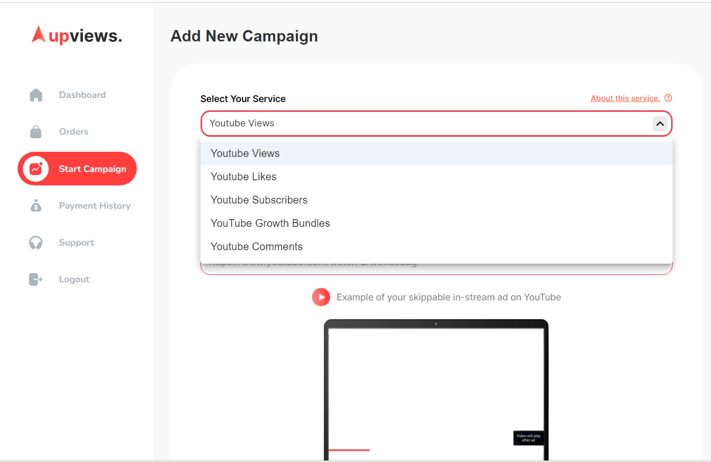
Task: Pick YouTube Growth Bundles option
Action: tap(270, 224)
